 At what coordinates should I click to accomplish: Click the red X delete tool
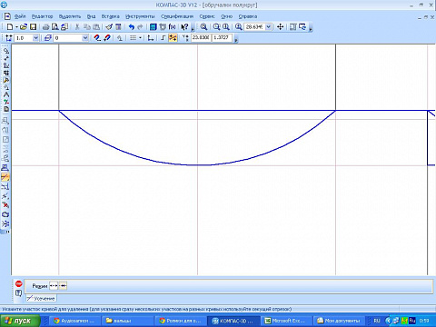(x=5, y=205)
